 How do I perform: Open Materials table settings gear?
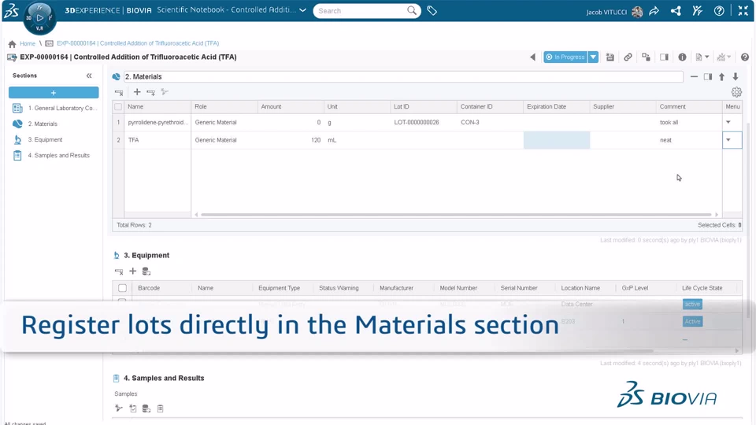(736, 92)
